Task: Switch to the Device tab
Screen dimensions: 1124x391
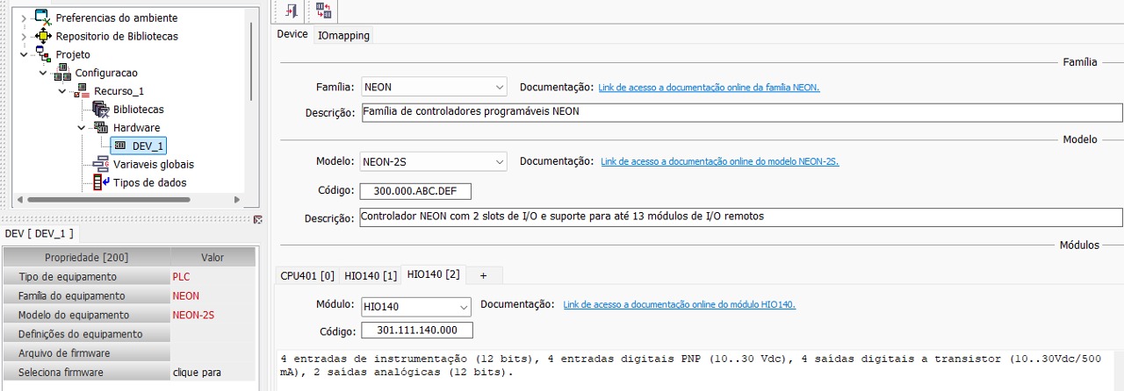Action: point(292,34)
